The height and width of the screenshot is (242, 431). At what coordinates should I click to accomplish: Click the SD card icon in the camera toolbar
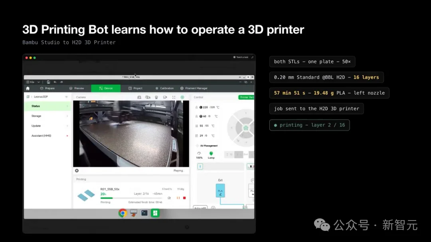click(x=139, y=97)
